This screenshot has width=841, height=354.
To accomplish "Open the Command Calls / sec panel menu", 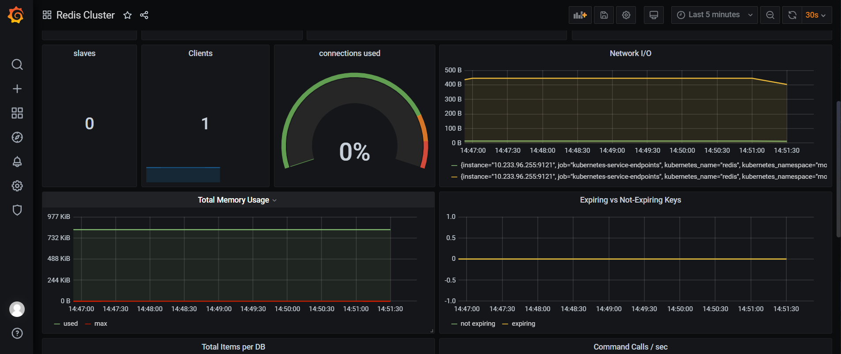I will point(630,347).
